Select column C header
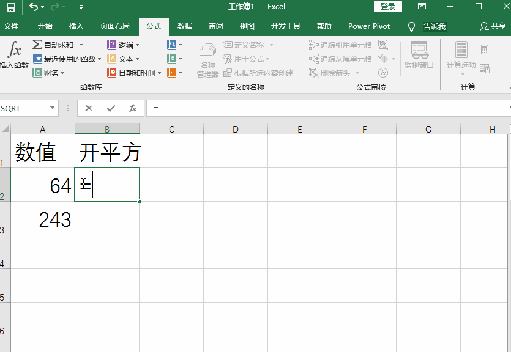 pos(171,129)
